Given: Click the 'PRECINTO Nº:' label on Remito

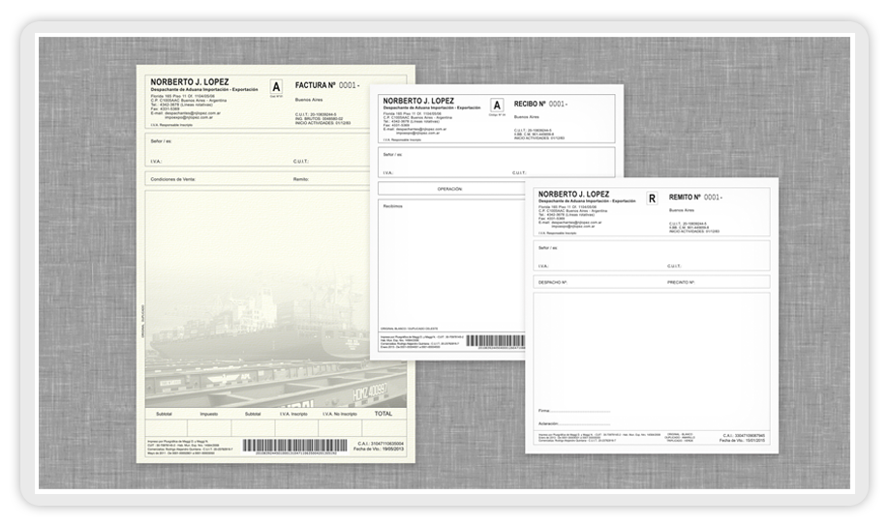Looking at the screenshot, I should (x=681, y=282).
